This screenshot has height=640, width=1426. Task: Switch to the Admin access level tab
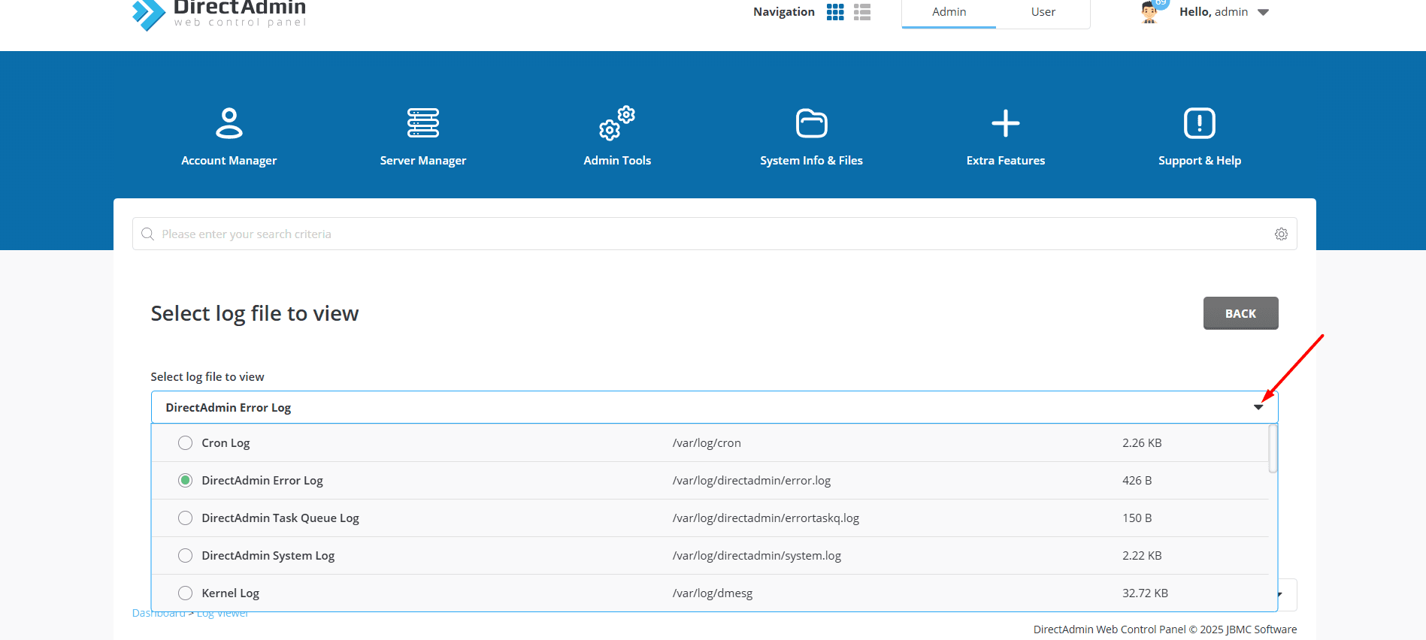[949, 12]
